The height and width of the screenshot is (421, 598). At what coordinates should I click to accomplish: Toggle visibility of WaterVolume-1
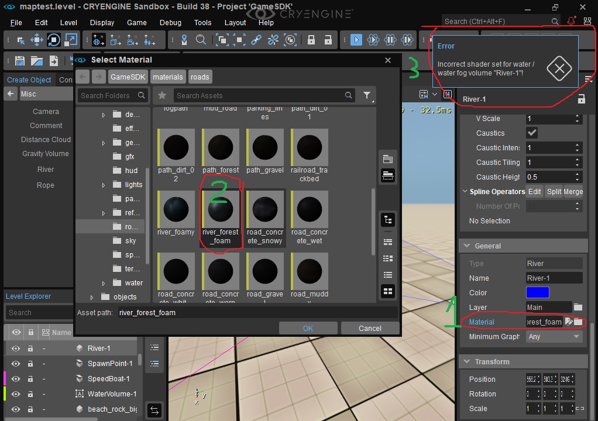click(x=16, y=394)
